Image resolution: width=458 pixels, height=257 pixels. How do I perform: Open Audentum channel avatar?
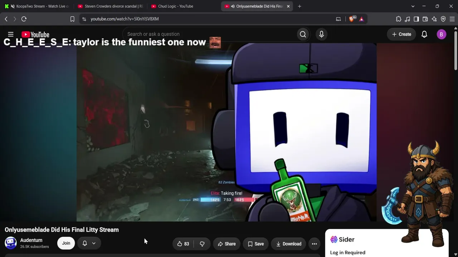point(11,243)
